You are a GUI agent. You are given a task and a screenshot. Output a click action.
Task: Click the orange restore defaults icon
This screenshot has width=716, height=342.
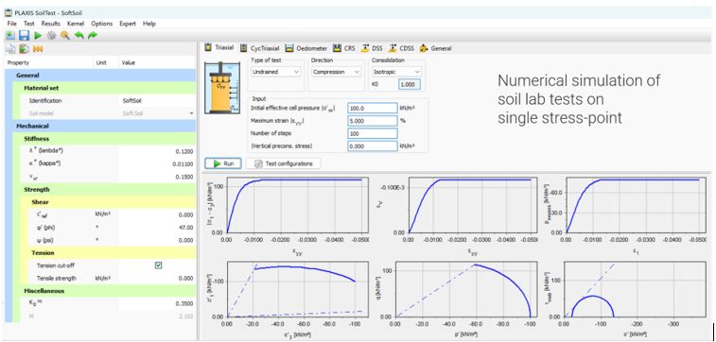coord(38,49)
